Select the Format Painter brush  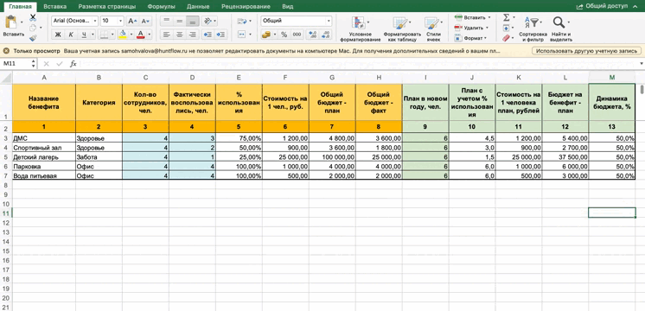(33, 38)
